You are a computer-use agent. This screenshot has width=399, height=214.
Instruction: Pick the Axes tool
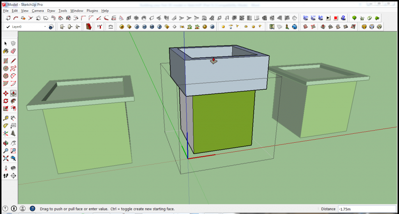pos(5,133)
